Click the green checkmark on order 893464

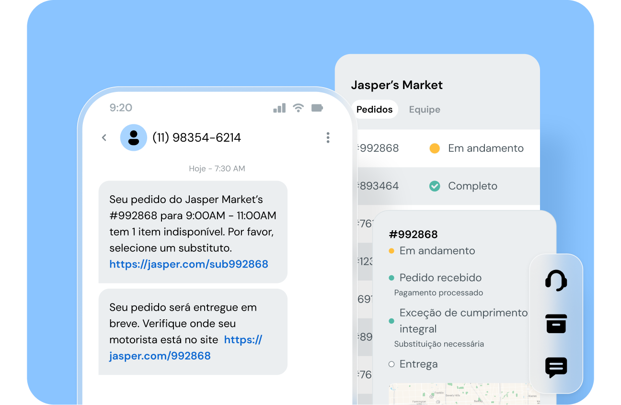pyautogui.click(x=435, y=186)
